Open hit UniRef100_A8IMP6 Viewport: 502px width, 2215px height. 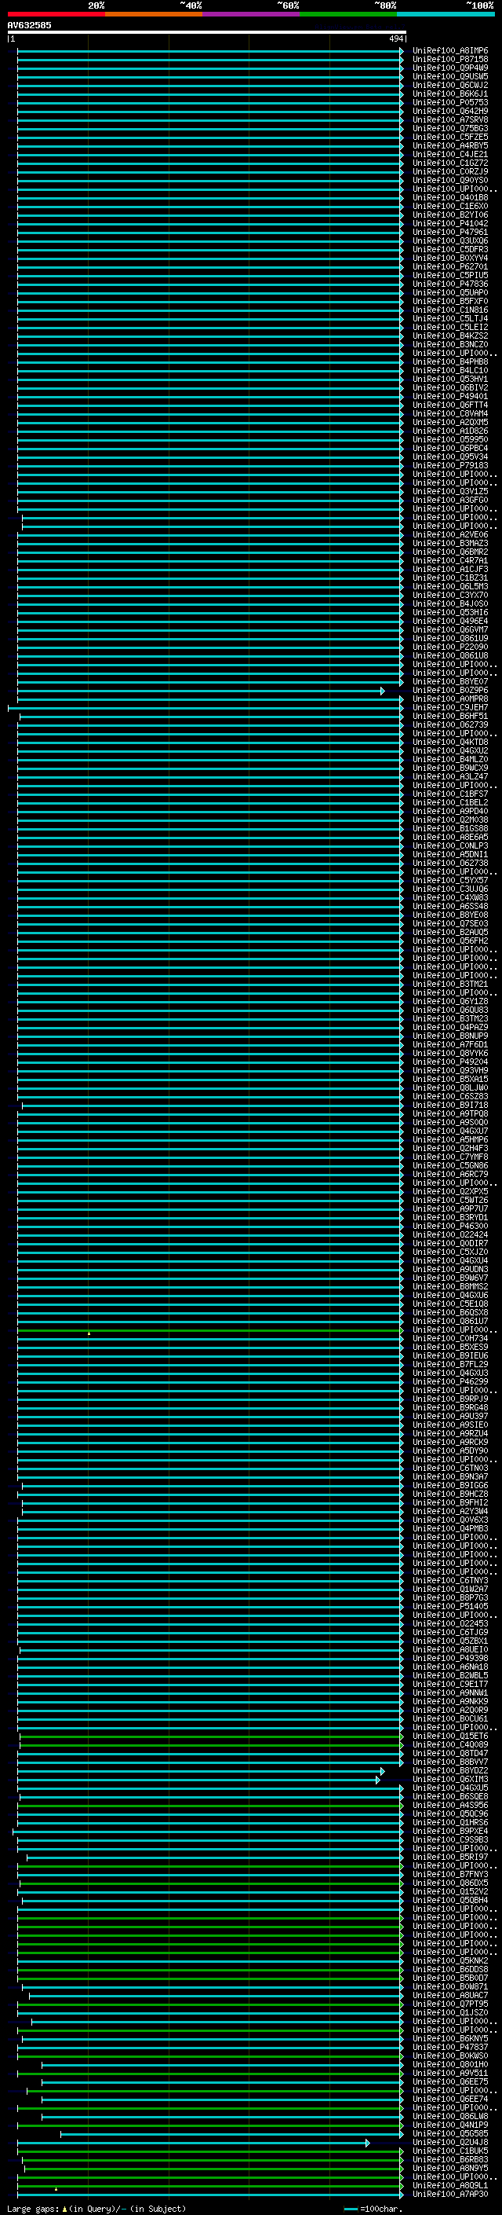tap(449, 51)
